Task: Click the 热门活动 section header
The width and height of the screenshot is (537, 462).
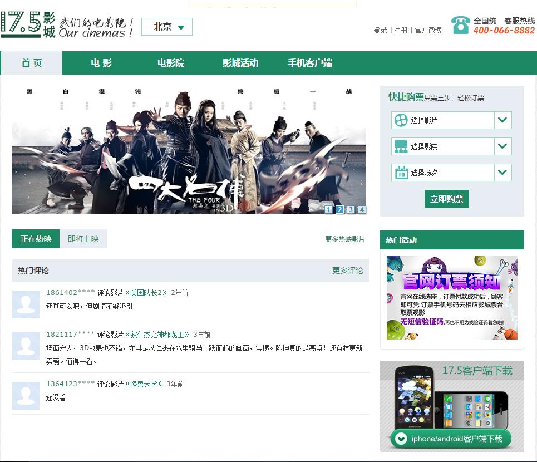Action: tap(452, 240)
